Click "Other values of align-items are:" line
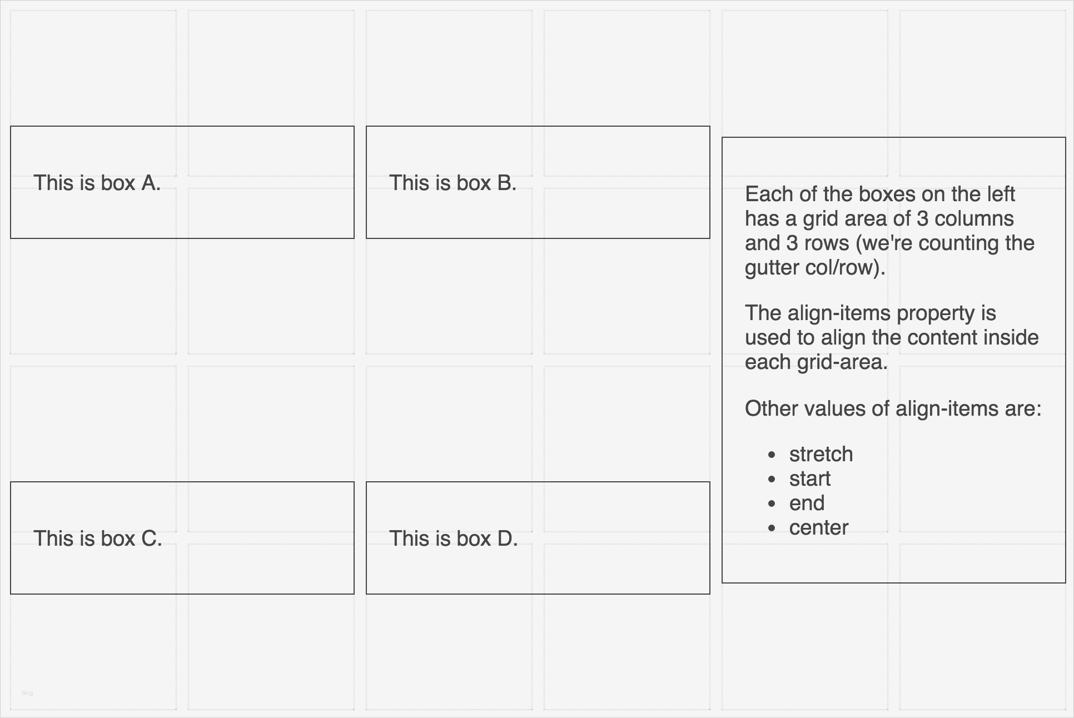1074x718 pixels. click(893, 409)
